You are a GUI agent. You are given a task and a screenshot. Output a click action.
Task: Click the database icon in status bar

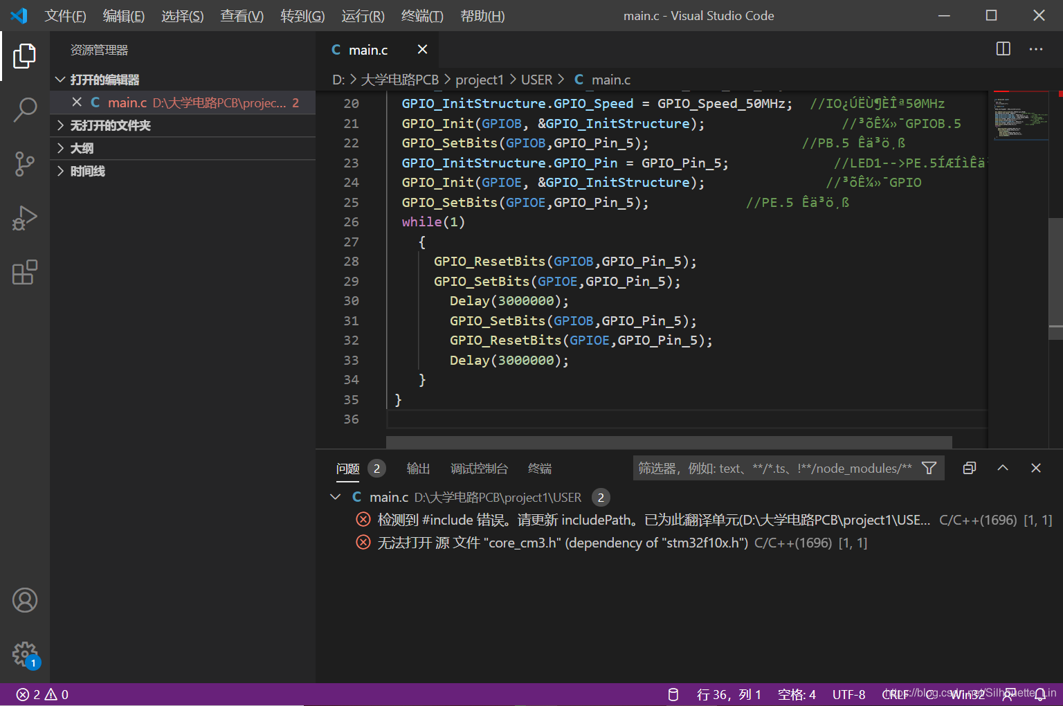click(x=673, y=694)
